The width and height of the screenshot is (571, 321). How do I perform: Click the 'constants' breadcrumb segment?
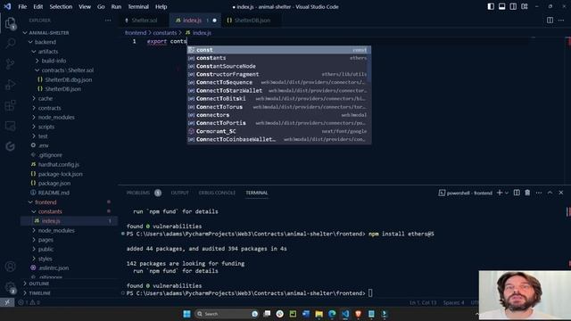[164, 33]
